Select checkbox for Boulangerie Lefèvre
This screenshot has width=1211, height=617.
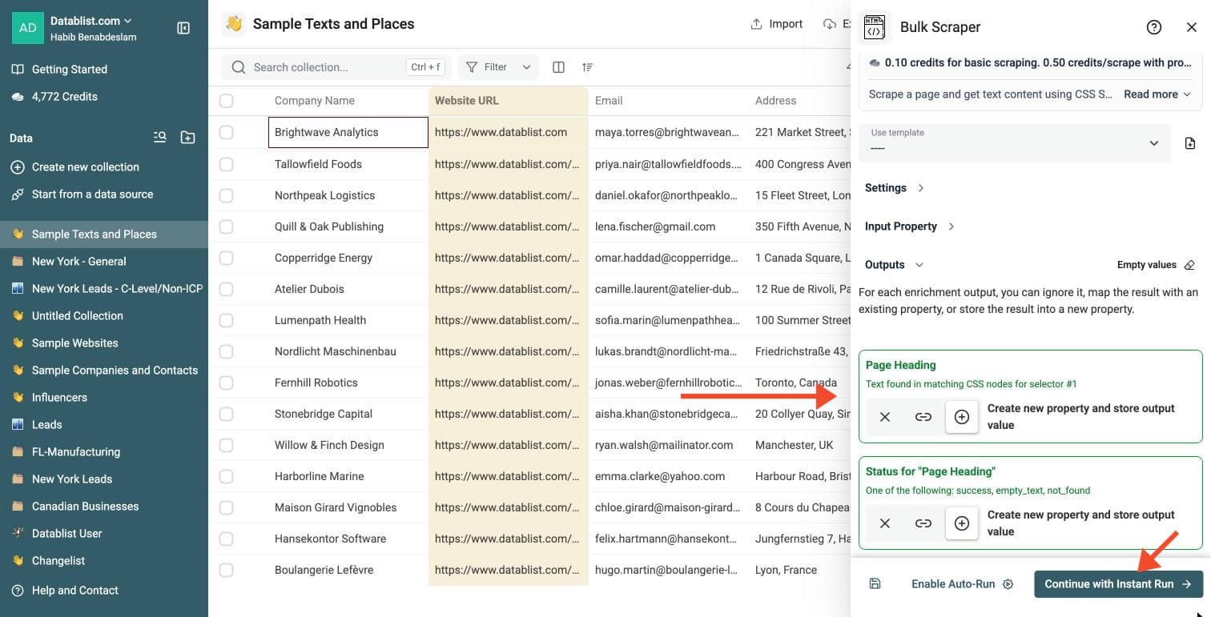point(227,570)
